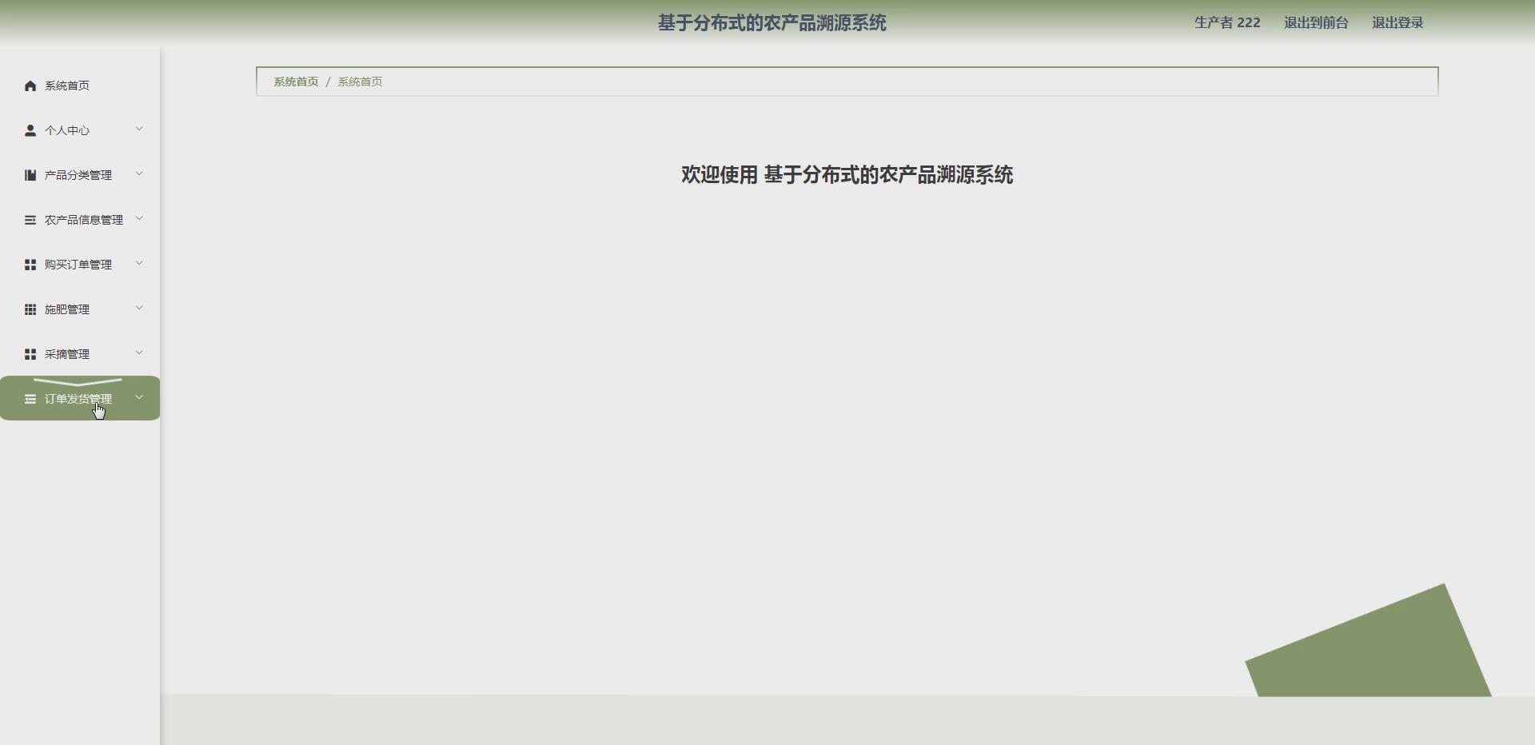Viewport: 1535px width, 745px height.
Task: Click the 生产者 222 user label
Action: [1226, 22]
